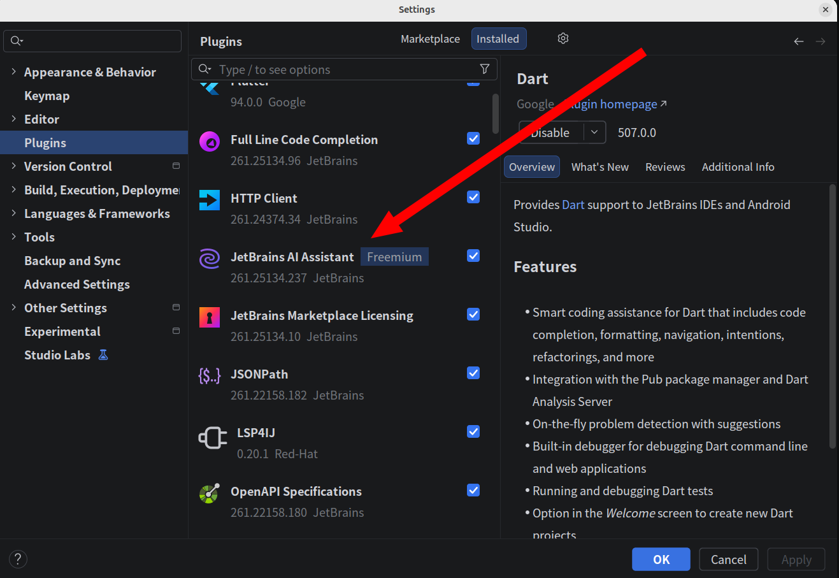Switch to the Marketplace tab
This screenshot has height=578, width=839.
(430, 39)
